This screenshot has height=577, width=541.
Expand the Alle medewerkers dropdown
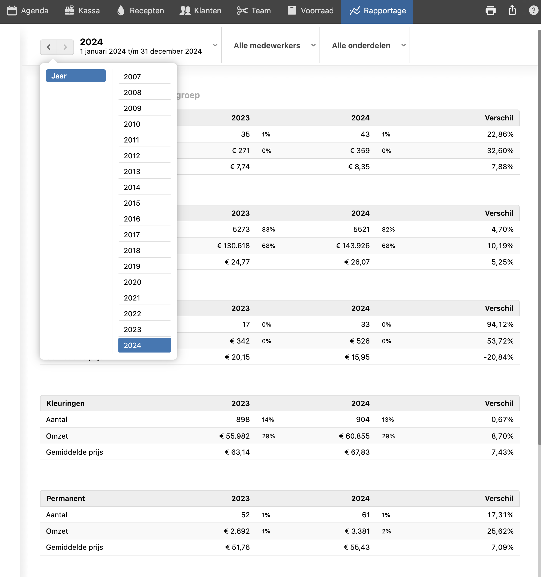tap(313, 45)
